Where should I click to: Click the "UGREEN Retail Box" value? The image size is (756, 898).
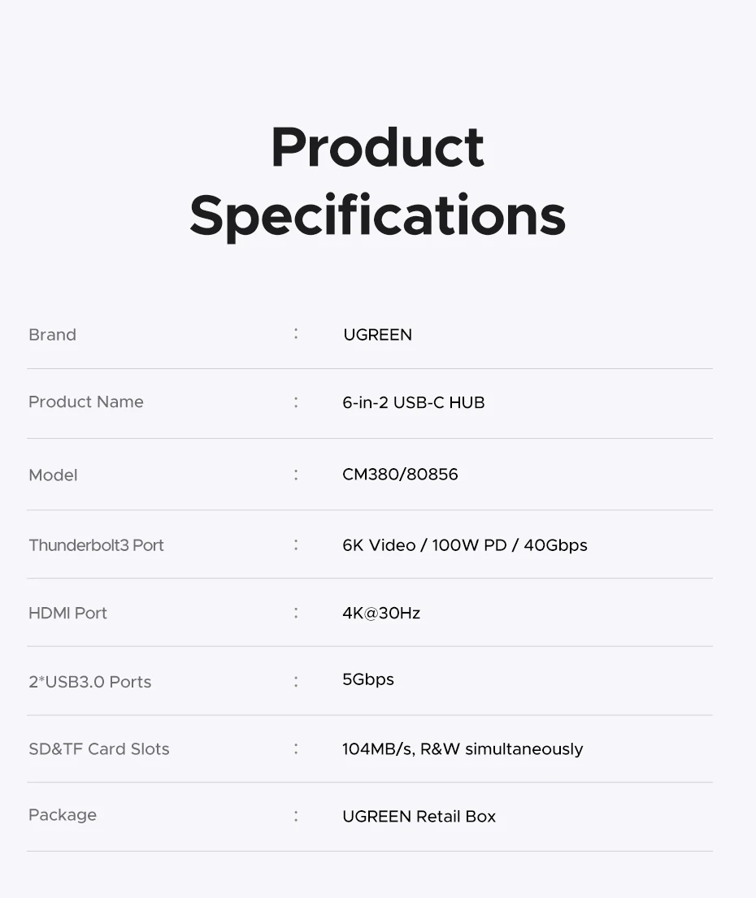point(419,817)
